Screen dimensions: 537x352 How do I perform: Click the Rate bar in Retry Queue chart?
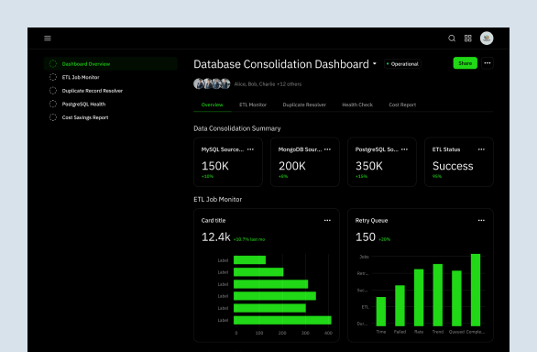pyautogui.click(x=419, y=298)
